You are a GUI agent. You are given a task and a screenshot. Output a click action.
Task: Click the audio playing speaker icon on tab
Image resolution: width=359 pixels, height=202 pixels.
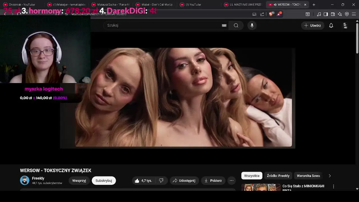point(275,5)
